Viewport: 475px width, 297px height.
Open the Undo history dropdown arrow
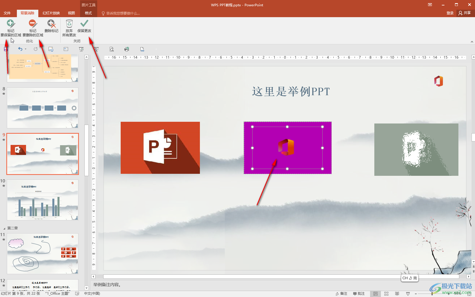coord(25,49)
